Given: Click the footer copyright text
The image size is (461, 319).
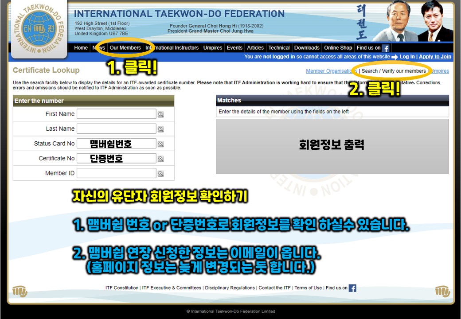Looking at the screenshot, I should (231, 311).
